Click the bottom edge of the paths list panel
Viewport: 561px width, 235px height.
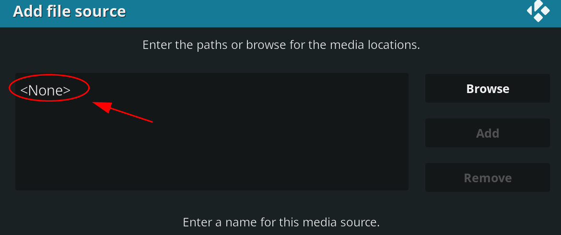pos(212,189)
